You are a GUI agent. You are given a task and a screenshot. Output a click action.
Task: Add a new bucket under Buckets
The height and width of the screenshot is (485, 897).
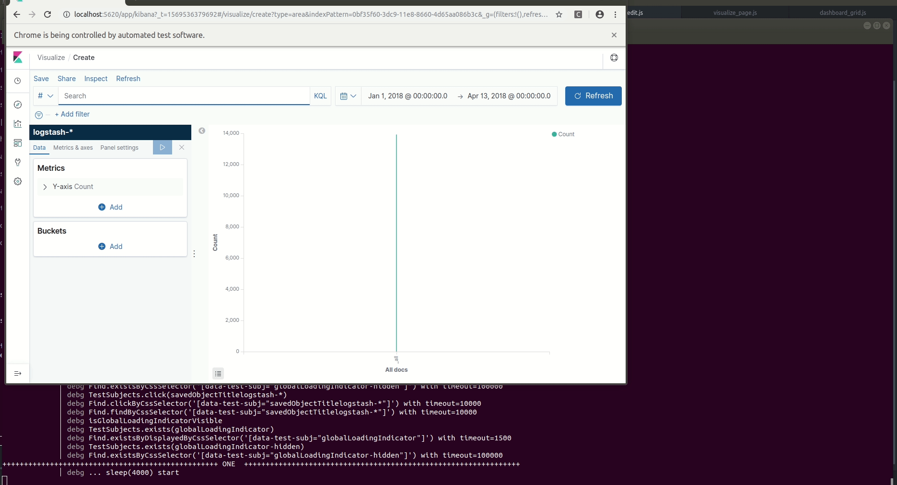click(x=110, y=247)
